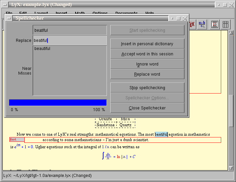Click Insert in personal dictionary
The height and width of the screenshot is (182, 236).
[147, 44]
